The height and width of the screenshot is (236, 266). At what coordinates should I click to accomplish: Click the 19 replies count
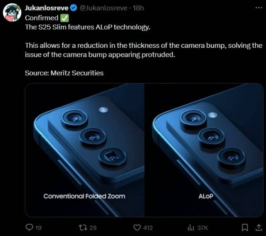click(38, 228)
